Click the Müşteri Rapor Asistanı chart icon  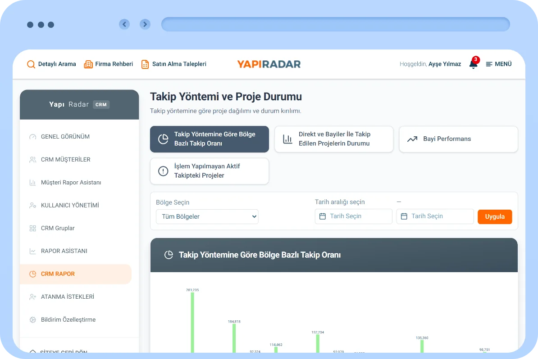tap(32, 183)
